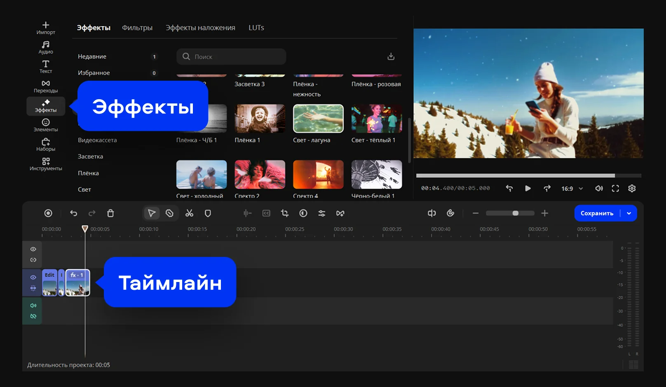Open the audio waveform tool

(247, 213)
